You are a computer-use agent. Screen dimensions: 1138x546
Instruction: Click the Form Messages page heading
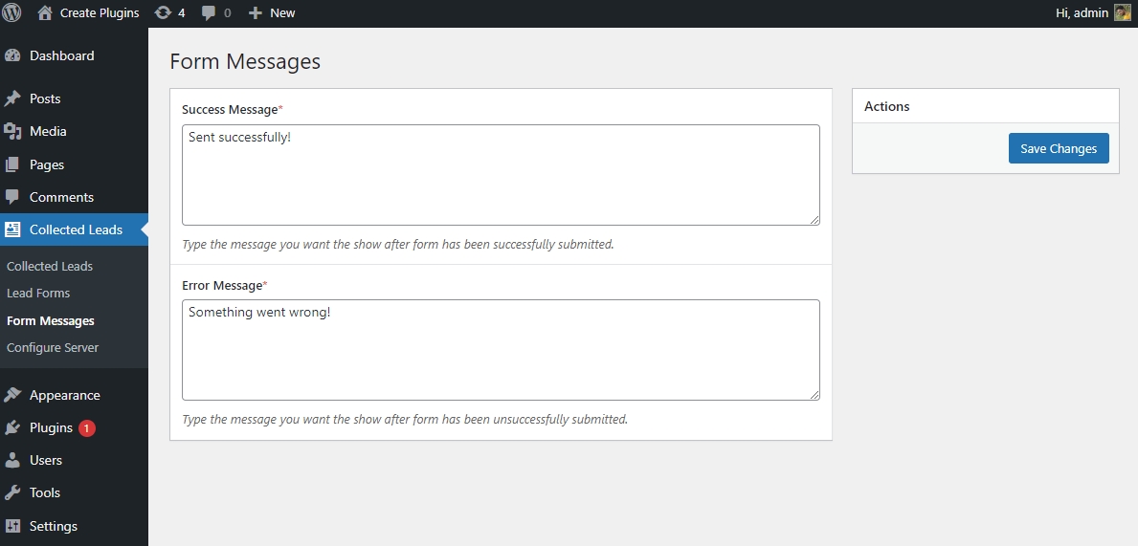[245, 61]
